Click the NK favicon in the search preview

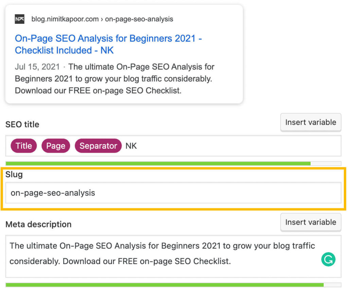point(19,19)
